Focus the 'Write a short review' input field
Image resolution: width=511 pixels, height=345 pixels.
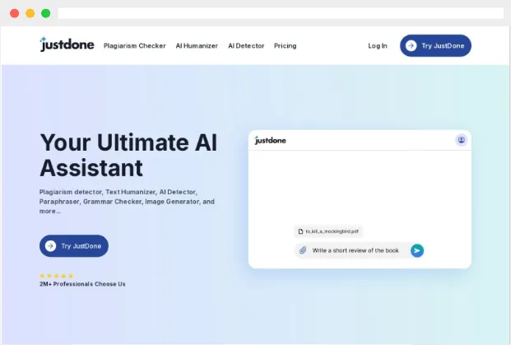pyautogui.click(x=355, y=250)
